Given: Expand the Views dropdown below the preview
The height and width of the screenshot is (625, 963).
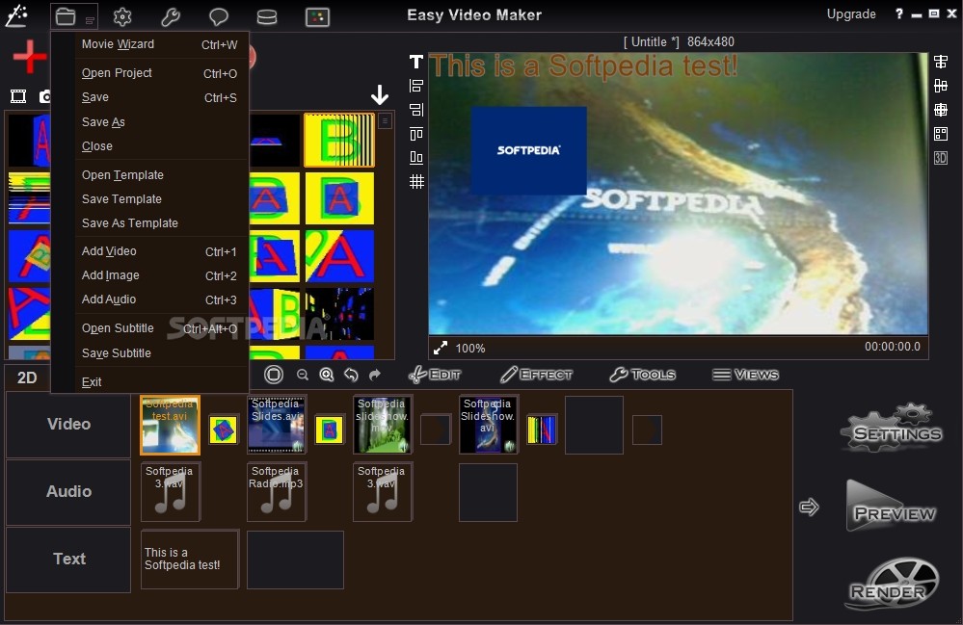Looking at the screenshot, I should pyautogui.click(x=746, y=375).
